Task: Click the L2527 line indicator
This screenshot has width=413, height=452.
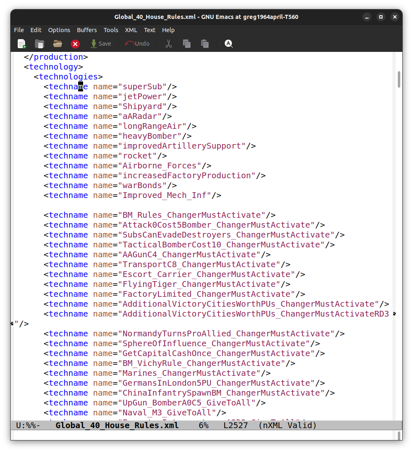Action: tap(236, 425)
